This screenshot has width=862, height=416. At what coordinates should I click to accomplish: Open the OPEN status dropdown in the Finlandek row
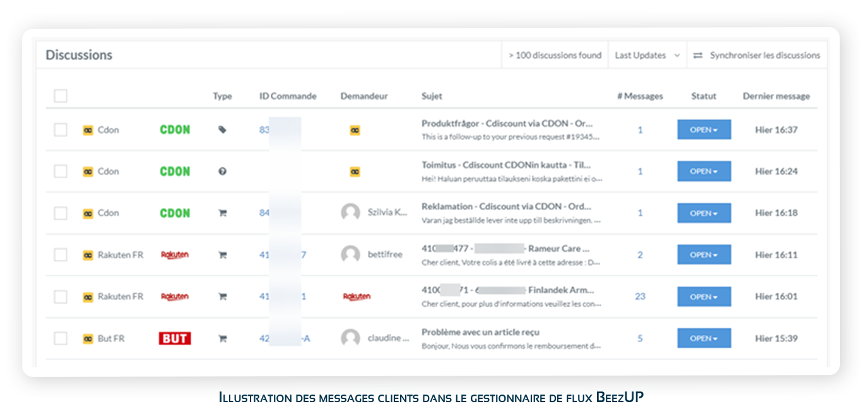[x=704, y=297]
